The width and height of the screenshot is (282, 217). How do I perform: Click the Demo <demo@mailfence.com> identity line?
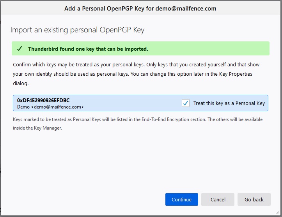coord(50,107)
